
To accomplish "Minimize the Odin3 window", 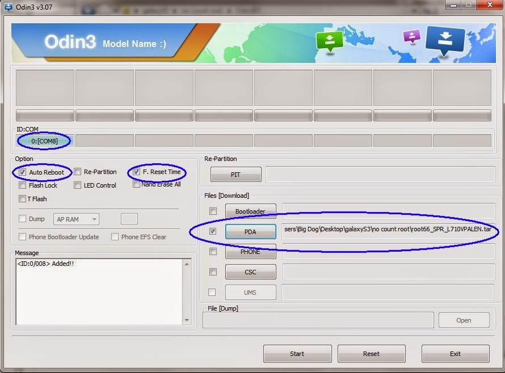I will (453, 5).
